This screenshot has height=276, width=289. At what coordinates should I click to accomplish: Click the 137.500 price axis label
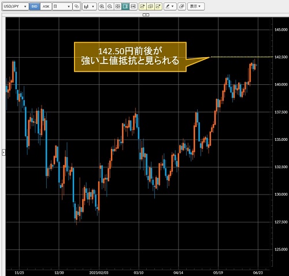(x=281, y=112)
